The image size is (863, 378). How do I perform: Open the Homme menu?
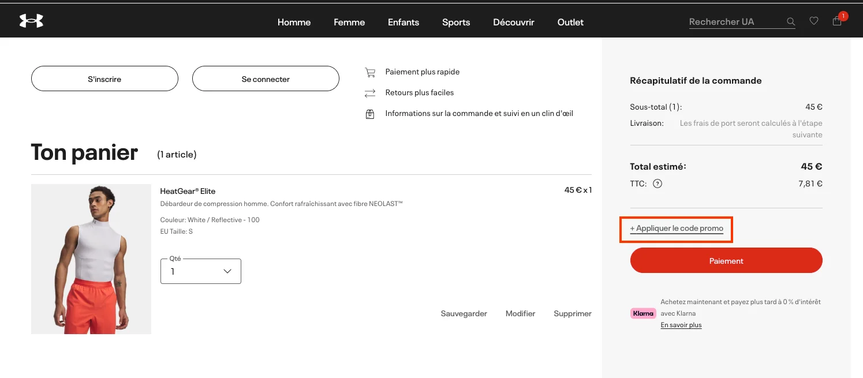coord(294,22)
